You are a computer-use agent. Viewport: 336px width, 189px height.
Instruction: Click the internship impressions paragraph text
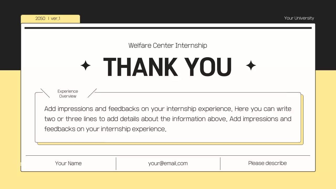click(168, 119)
